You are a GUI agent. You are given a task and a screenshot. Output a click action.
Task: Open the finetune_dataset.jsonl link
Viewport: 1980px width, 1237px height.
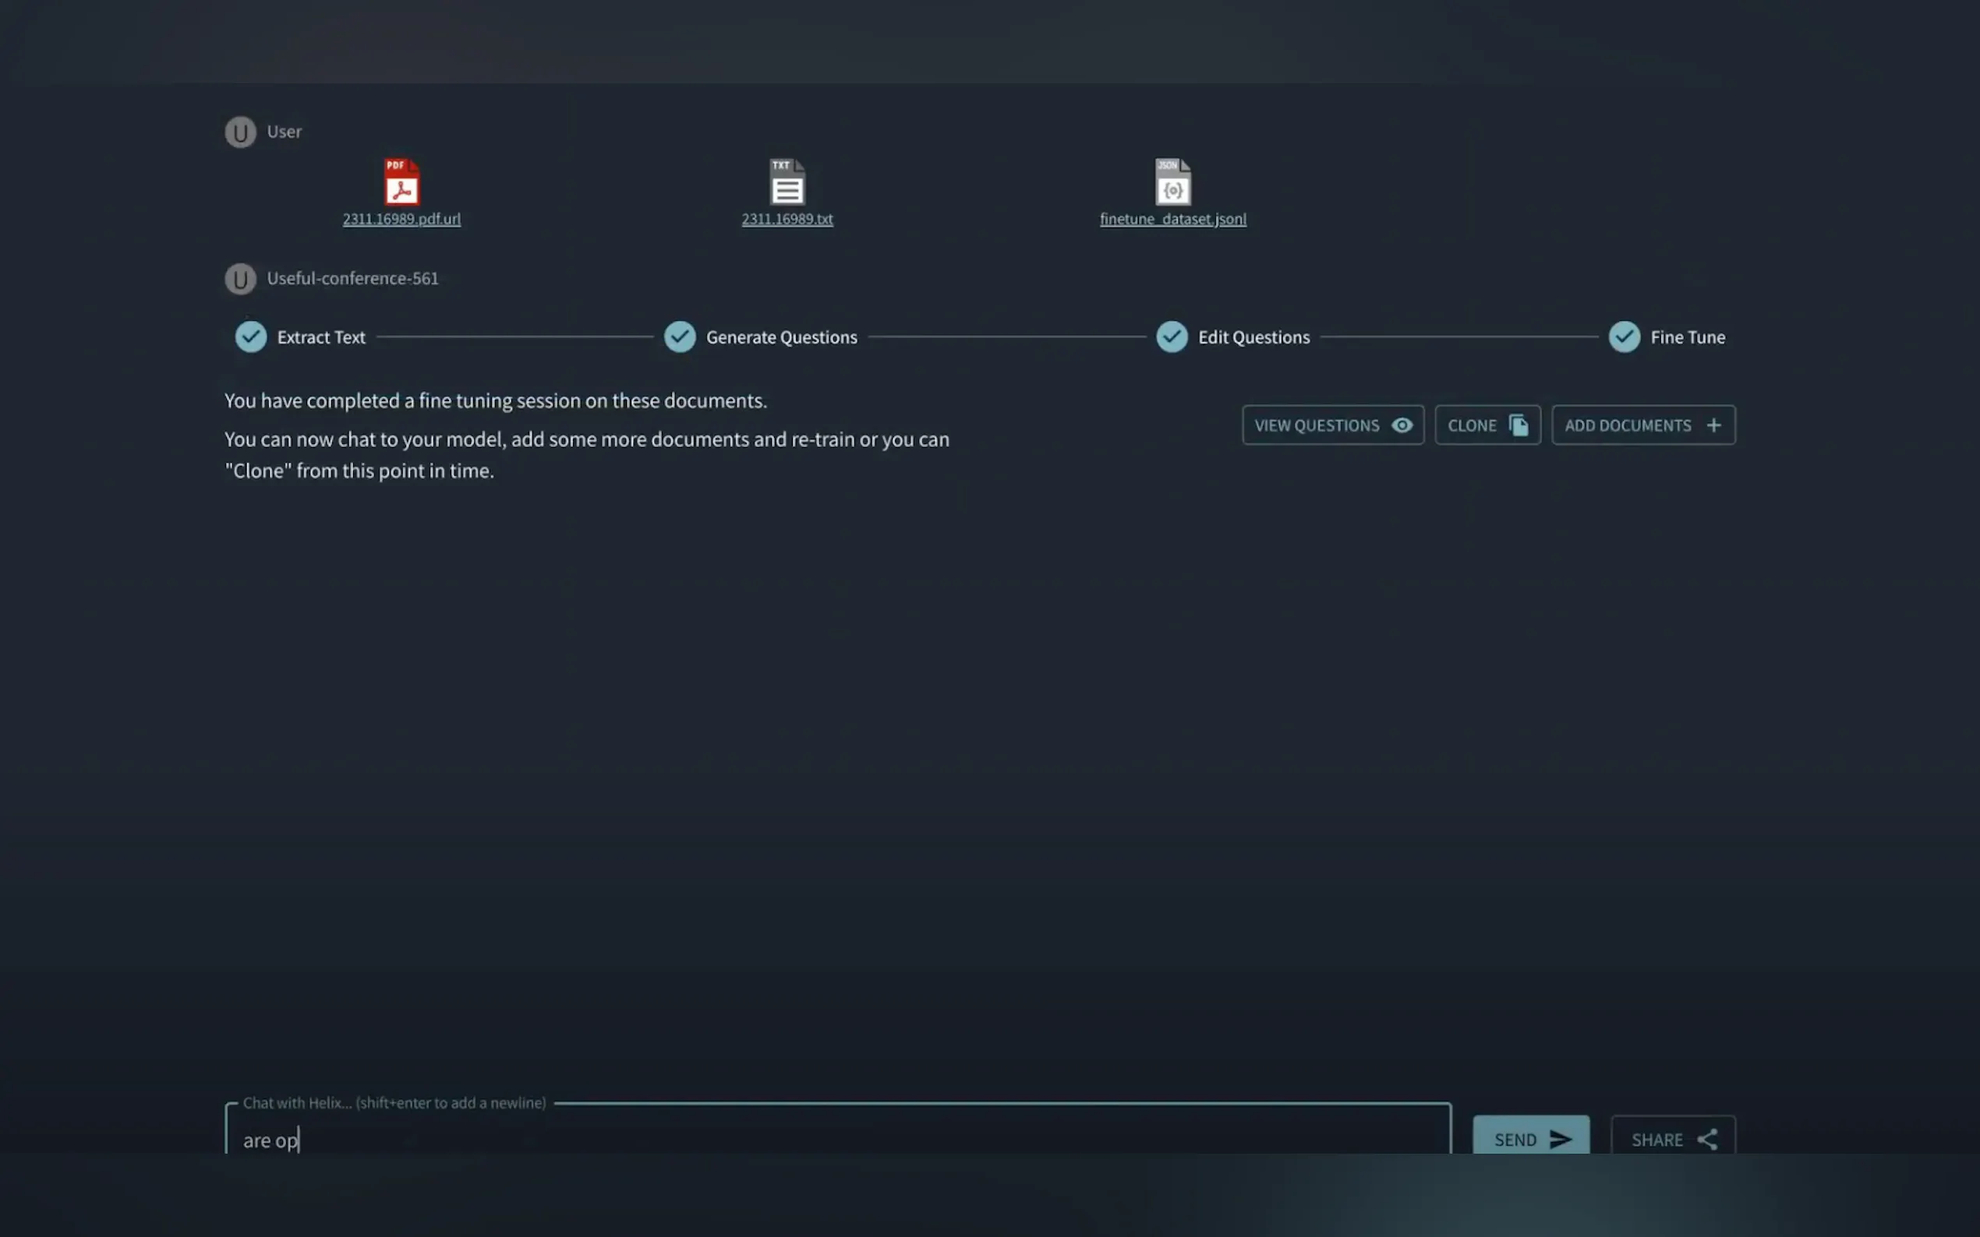(1172, 219)
